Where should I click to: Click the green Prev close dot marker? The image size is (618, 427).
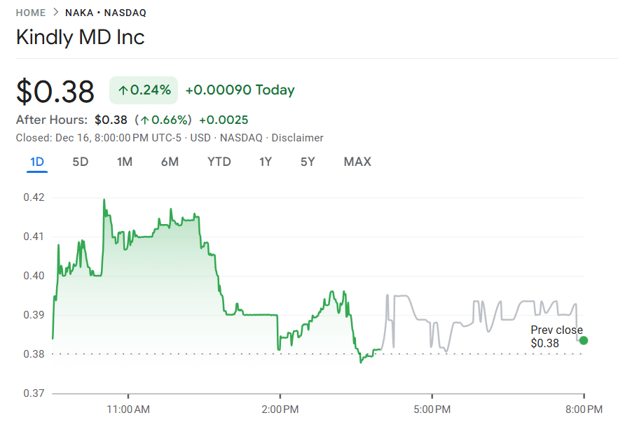(x=584, y=340)
